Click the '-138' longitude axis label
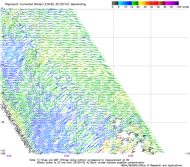This screenshot has height=167, width=190. 151,154
